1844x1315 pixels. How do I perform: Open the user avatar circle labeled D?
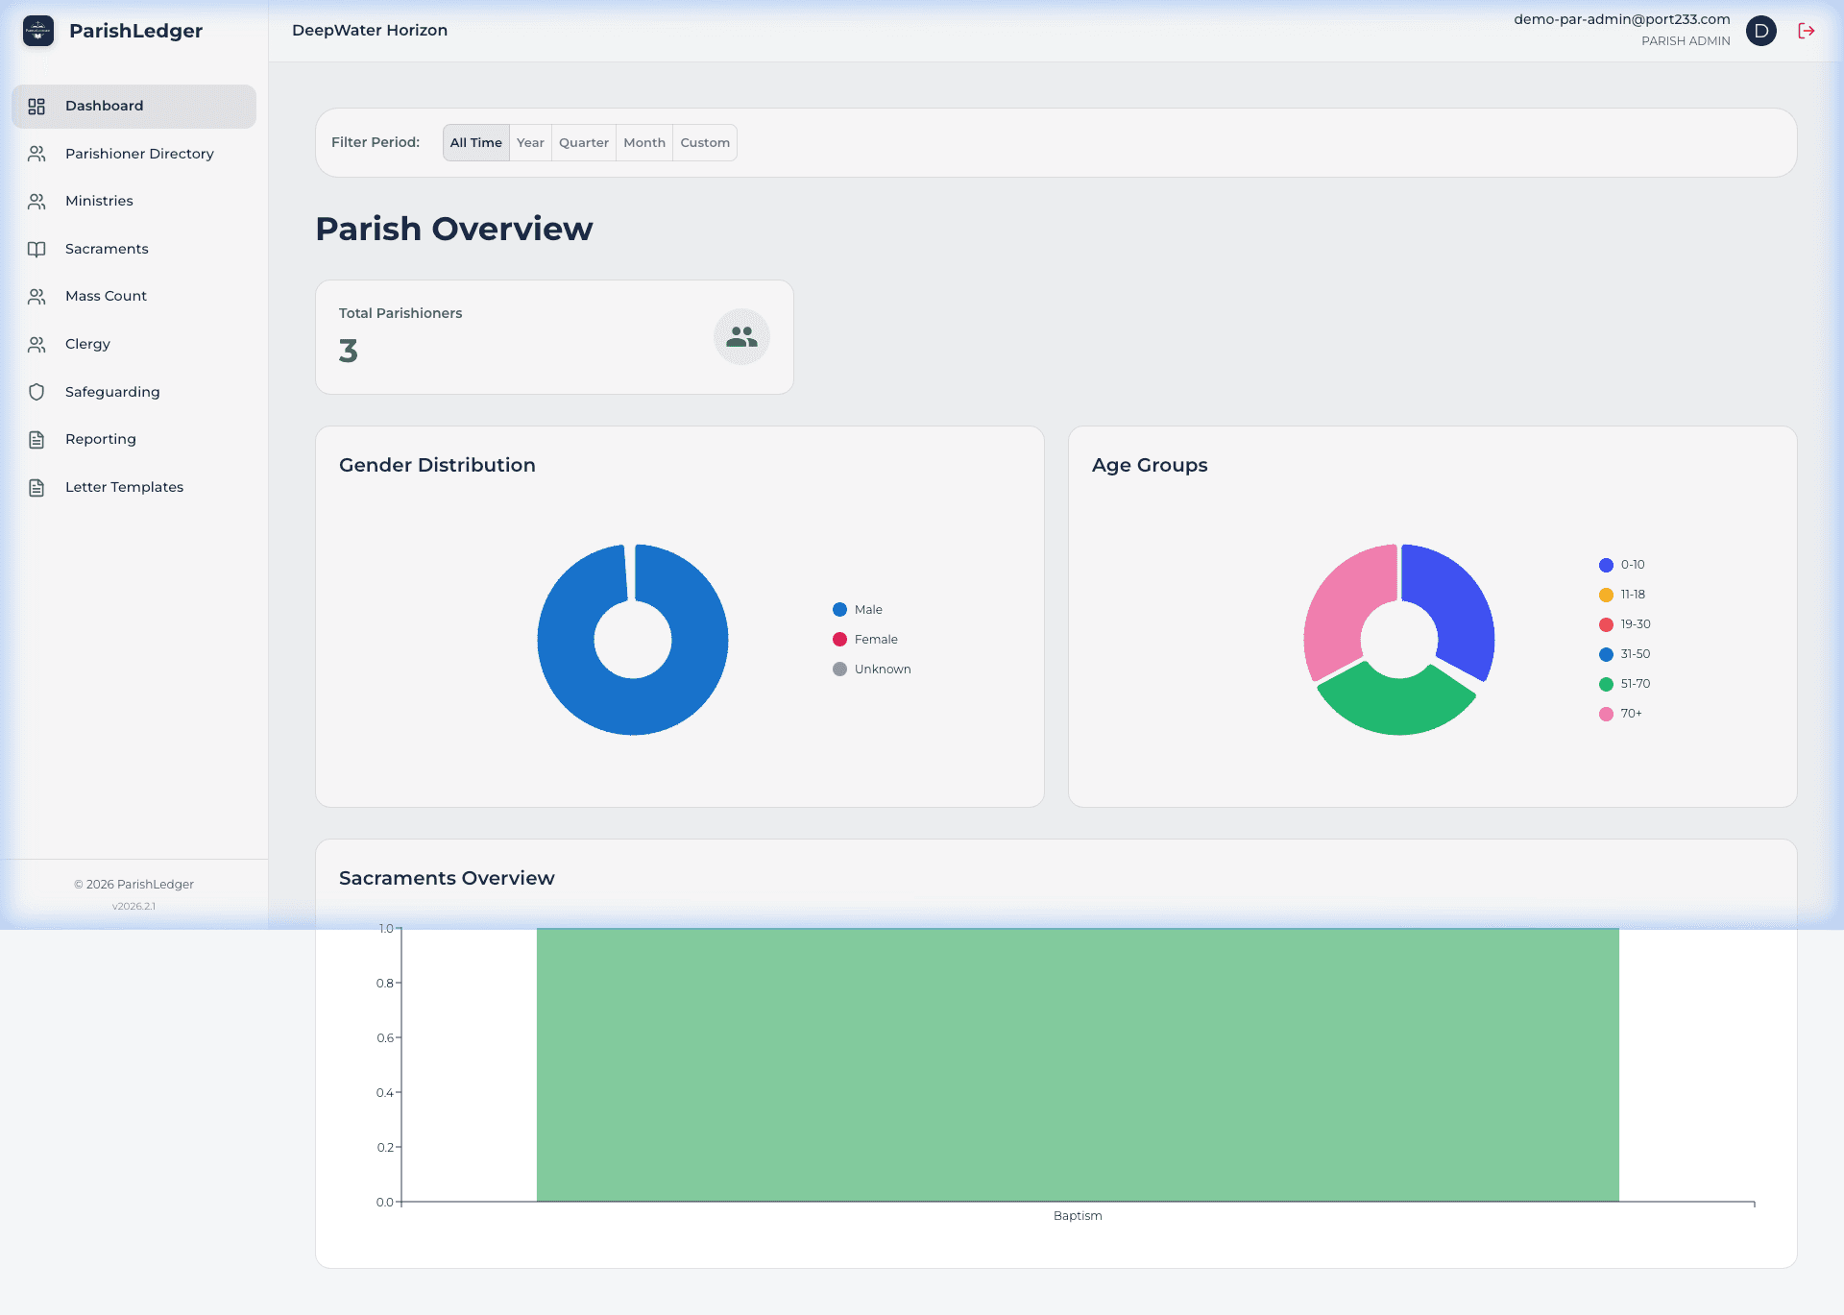[1761, 30]
